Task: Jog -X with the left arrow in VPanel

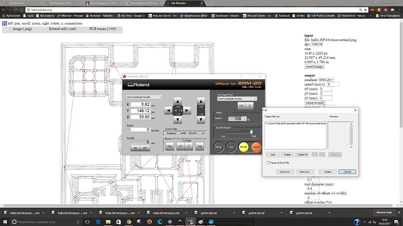Action: pos(168,110)
